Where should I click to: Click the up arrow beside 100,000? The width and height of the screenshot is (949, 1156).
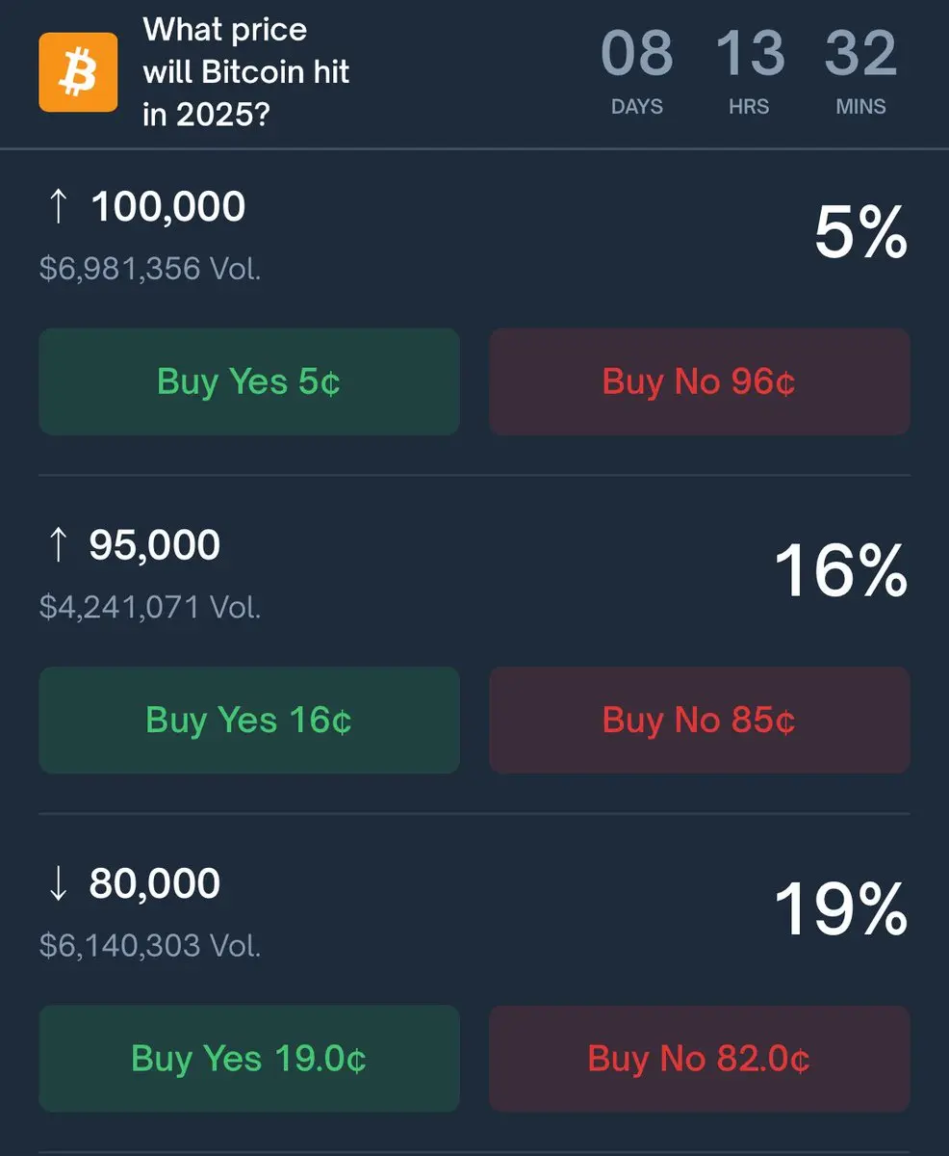(58, 207)
